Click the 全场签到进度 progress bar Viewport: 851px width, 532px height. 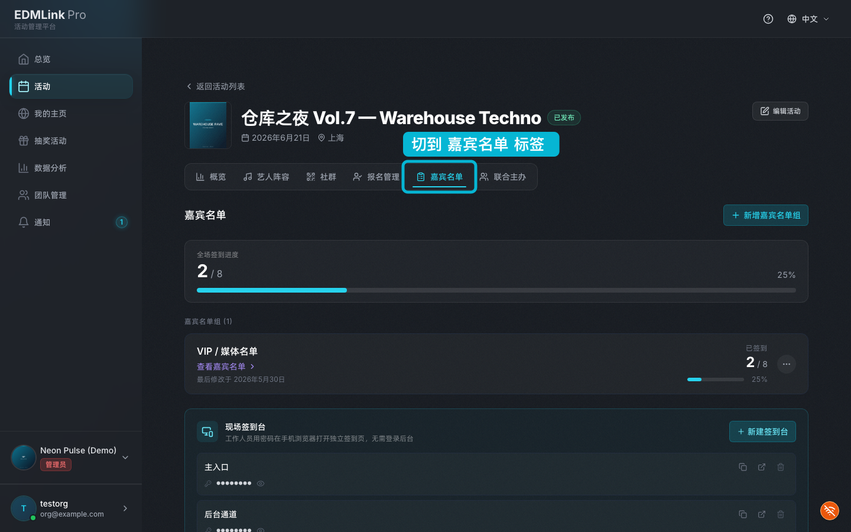496,290
